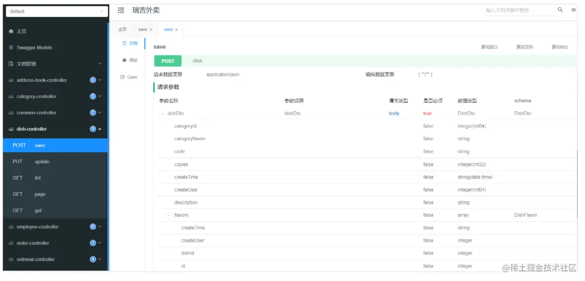Click 复制地址 button
Viewport: 585px width, 281px height.
pyautogui.click(x=559, y=47)
